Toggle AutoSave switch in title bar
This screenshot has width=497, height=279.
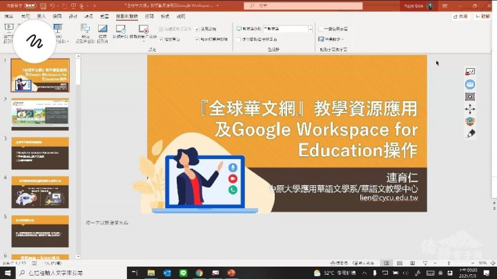pos(30,6)
